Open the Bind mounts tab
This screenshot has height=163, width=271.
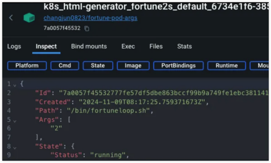coord(89,46)
